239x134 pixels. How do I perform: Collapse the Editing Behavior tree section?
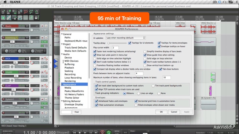[62, 101]
